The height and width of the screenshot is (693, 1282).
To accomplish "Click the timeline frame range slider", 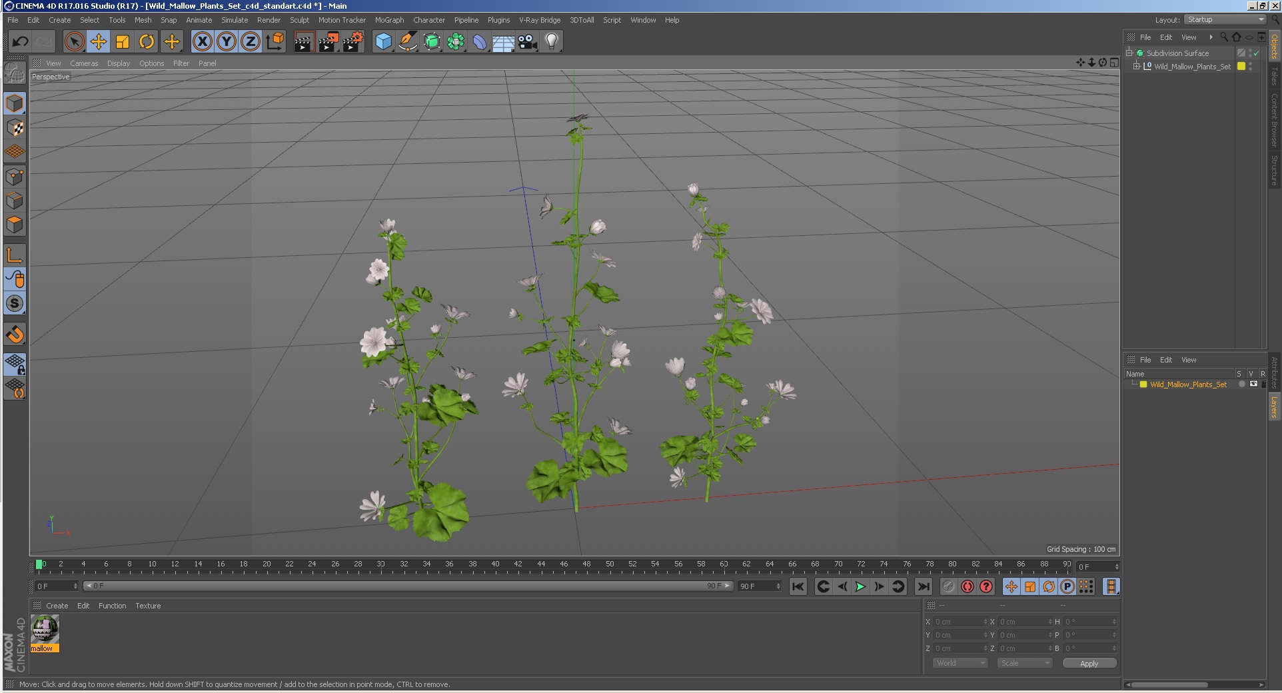I will (408, 586).
